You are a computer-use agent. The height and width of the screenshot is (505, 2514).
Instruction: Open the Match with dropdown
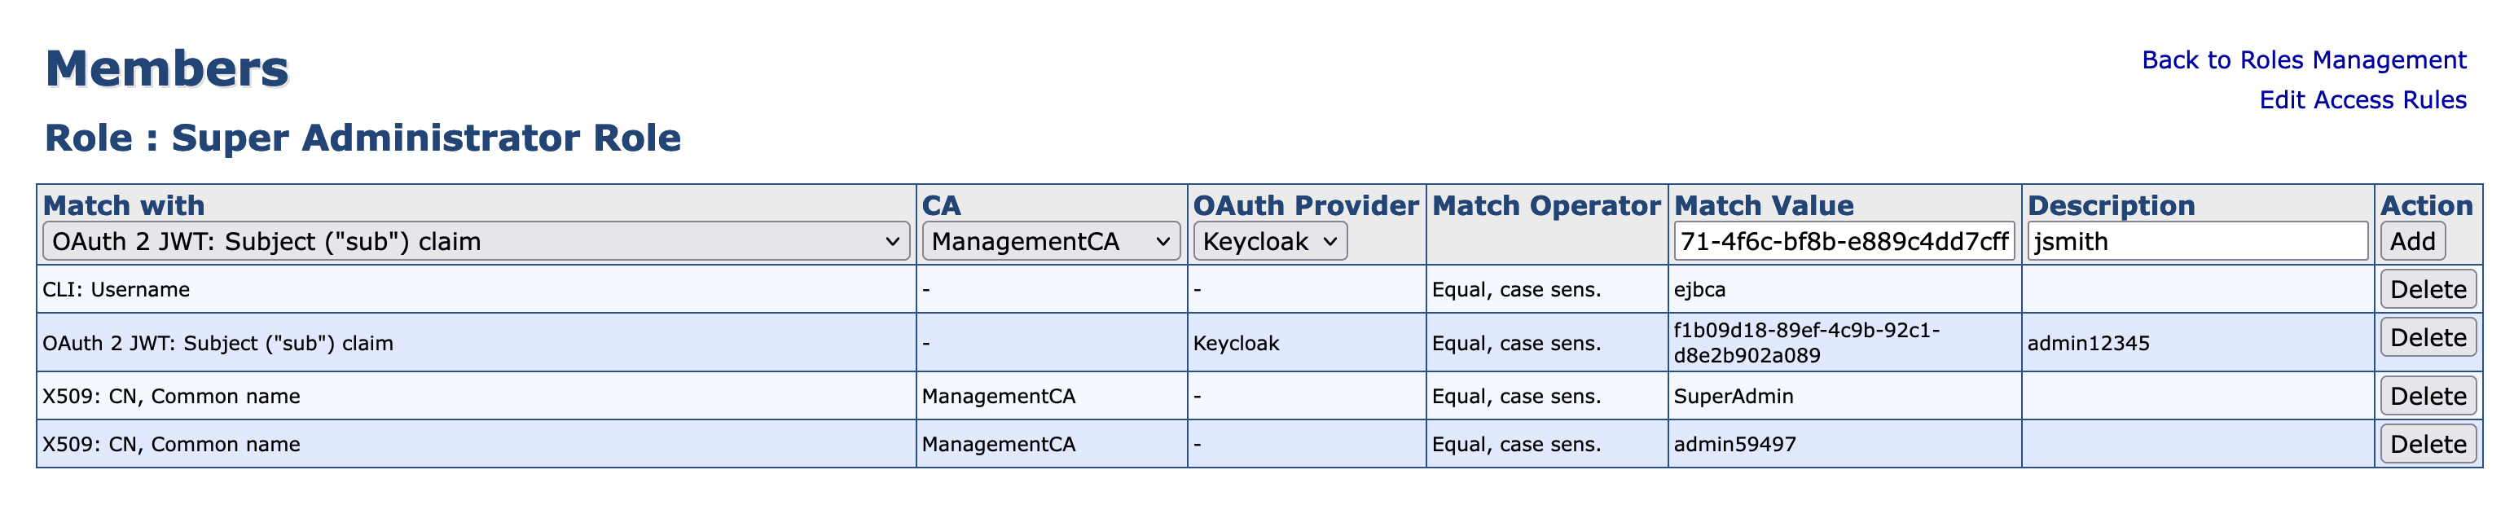point(475,242)
